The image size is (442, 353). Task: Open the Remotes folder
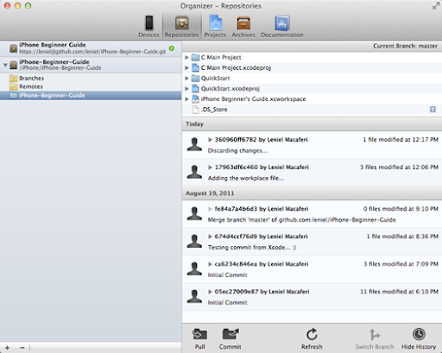(x=26, y=86)
